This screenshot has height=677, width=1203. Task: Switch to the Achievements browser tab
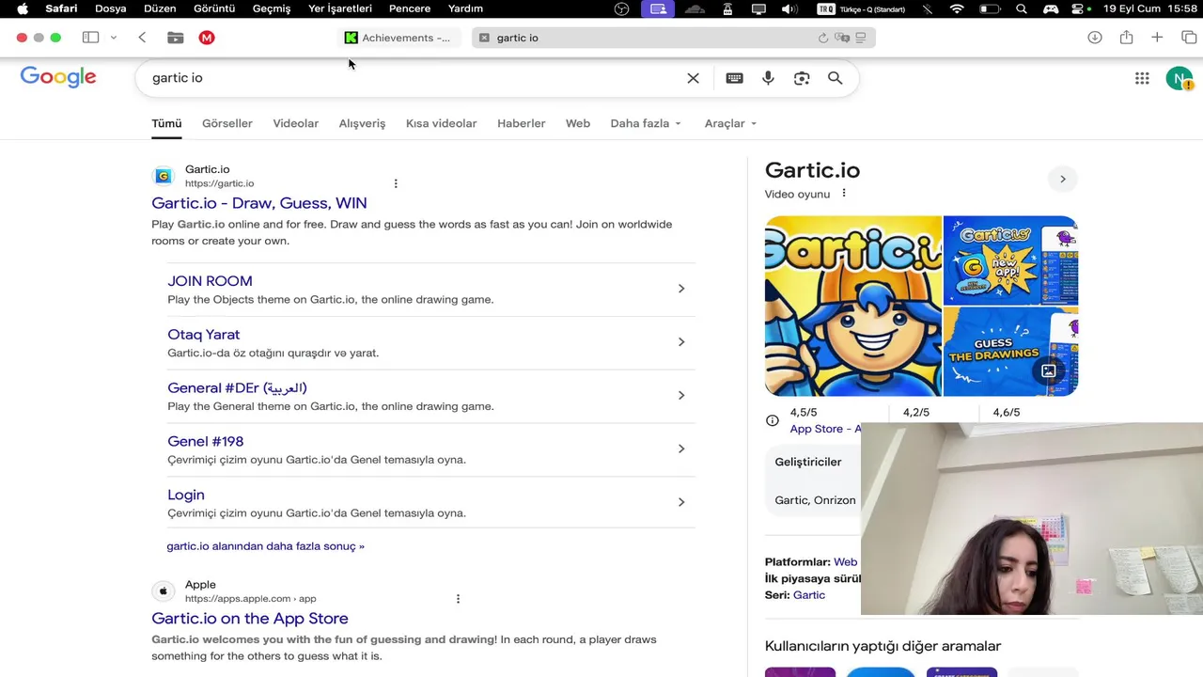coord(398,38)
